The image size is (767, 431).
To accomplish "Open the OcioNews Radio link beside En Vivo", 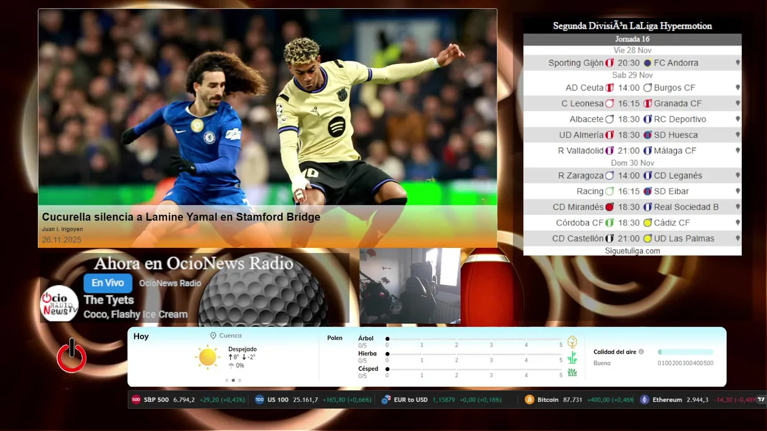I will coord(170,283).
